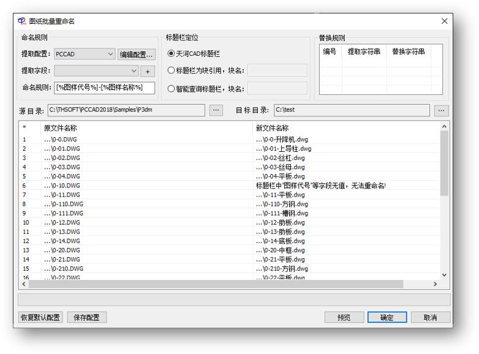Browse for target directory with ... button
This screenshot has width=479, height=354.
click(x=442, y=111)
